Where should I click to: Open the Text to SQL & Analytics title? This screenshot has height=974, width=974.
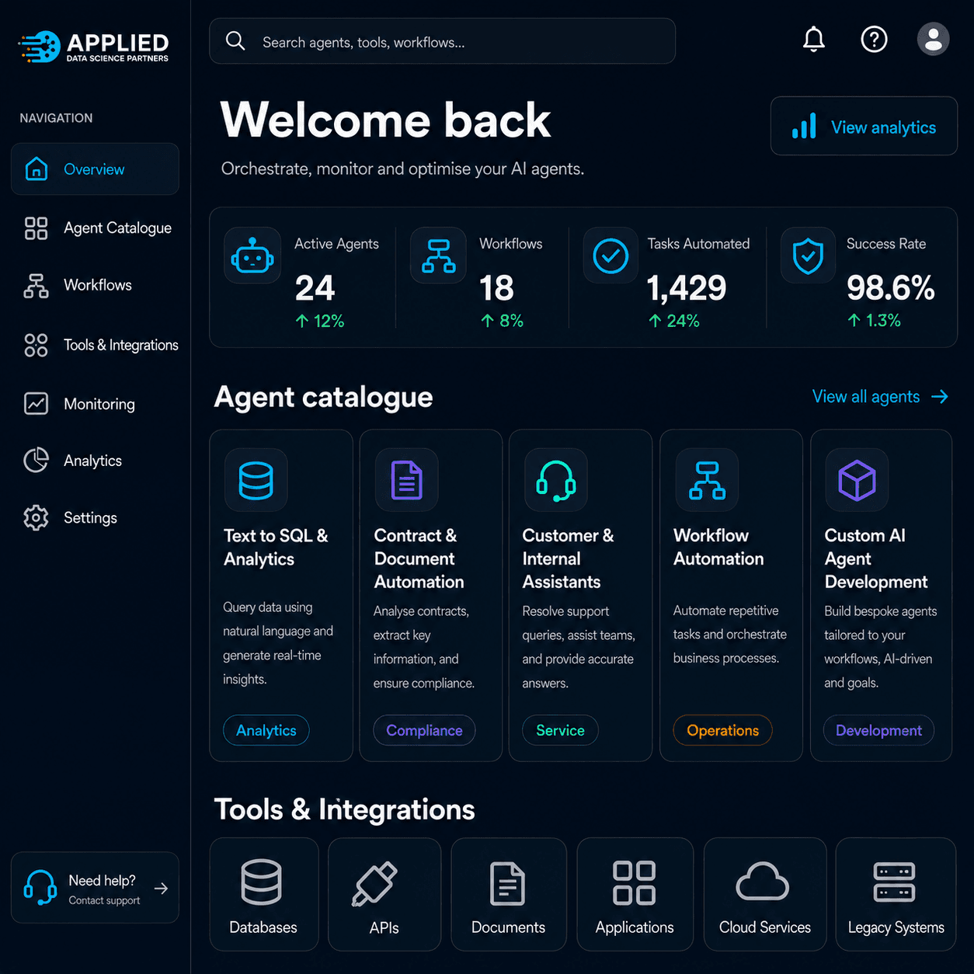pos(276,548)
